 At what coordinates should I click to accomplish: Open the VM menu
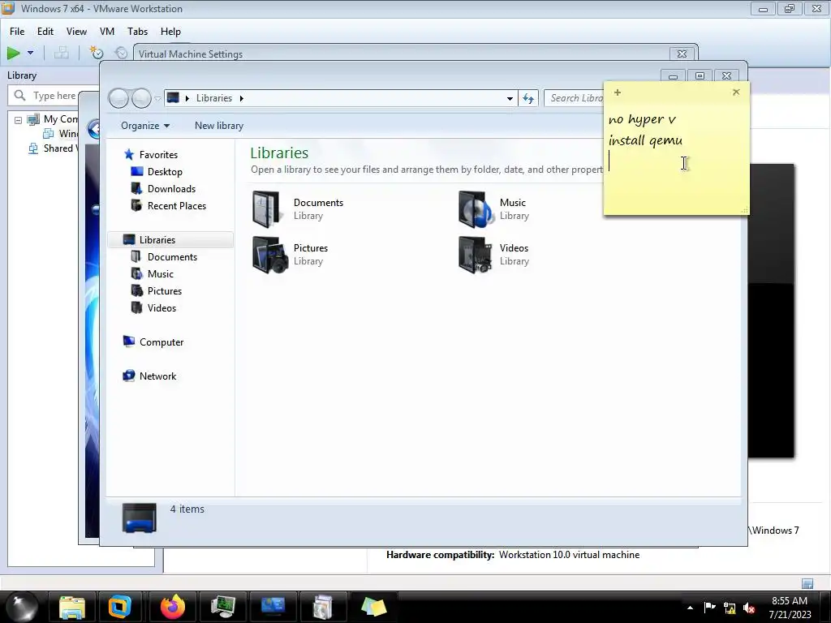click(107, 32)
